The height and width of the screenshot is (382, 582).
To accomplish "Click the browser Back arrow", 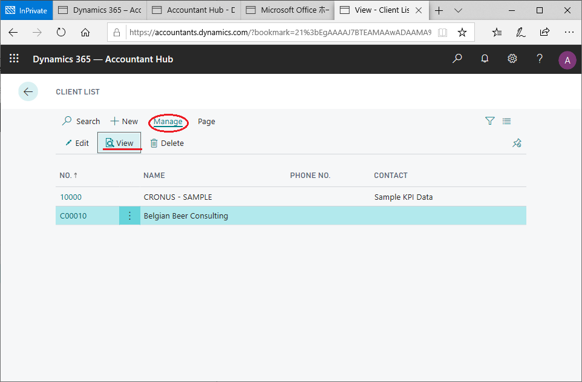I will (x=13, y=32).
